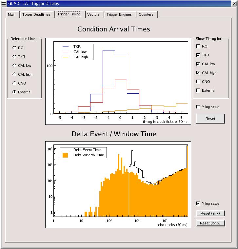The height and width of the screenshot is (249, 238).
Task: Set Reference Line to CAL low
Action: 14,66
